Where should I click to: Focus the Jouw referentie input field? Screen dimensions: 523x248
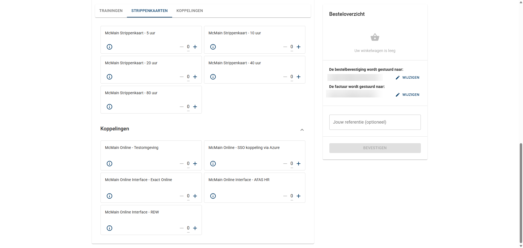(x=375, y=122)
